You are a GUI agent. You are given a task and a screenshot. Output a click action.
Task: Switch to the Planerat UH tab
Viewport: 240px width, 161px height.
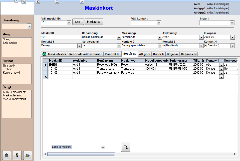tap(113, 54)
